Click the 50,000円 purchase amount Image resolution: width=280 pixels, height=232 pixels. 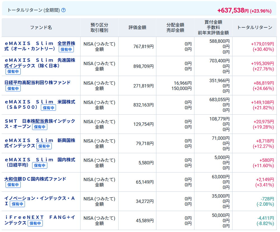(x=221, y=215)
